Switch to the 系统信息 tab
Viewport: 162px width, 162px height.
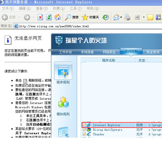pyautogui.click(x=87, y=52)
